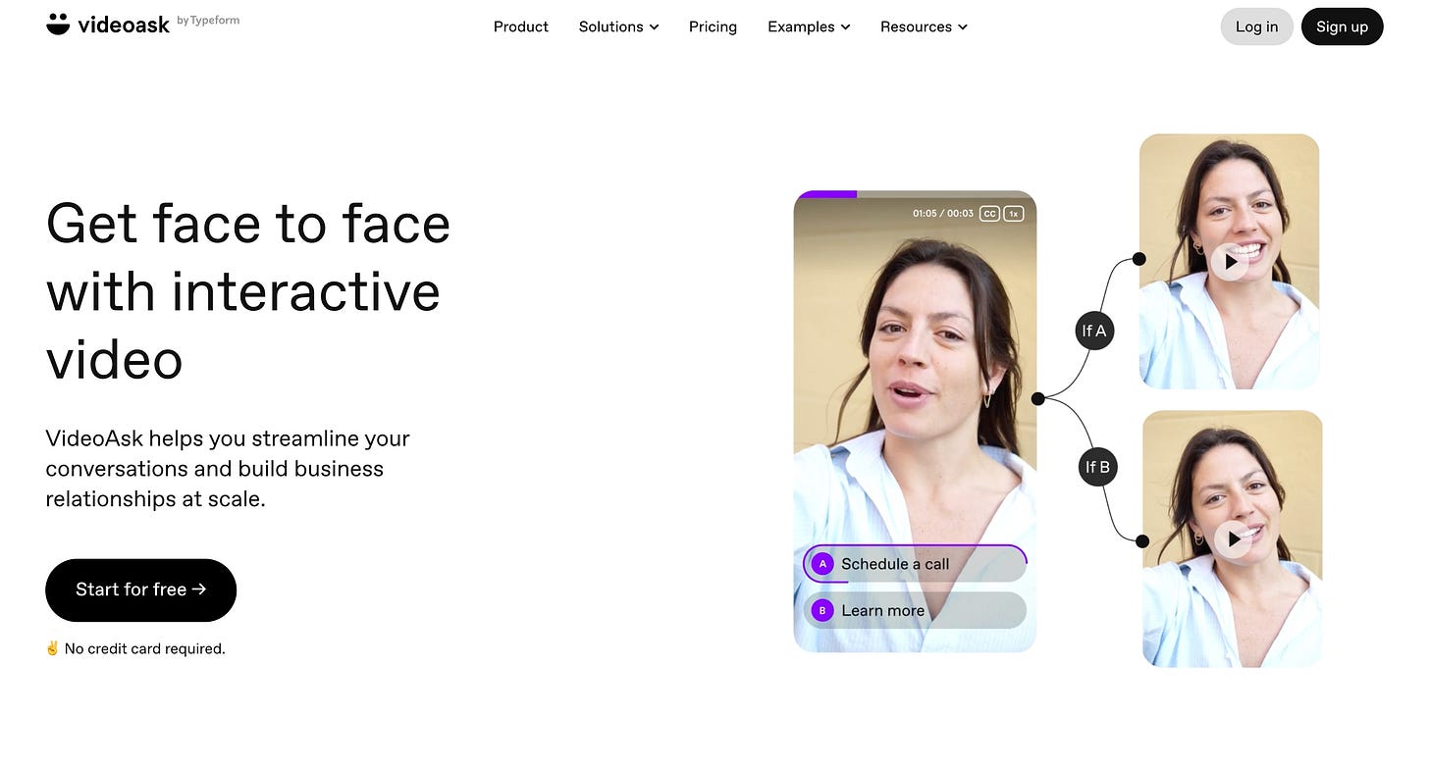Play the bottom right video thumbnail
This screenshot has width=1429, height=769.
click(x=1234, y=538)
